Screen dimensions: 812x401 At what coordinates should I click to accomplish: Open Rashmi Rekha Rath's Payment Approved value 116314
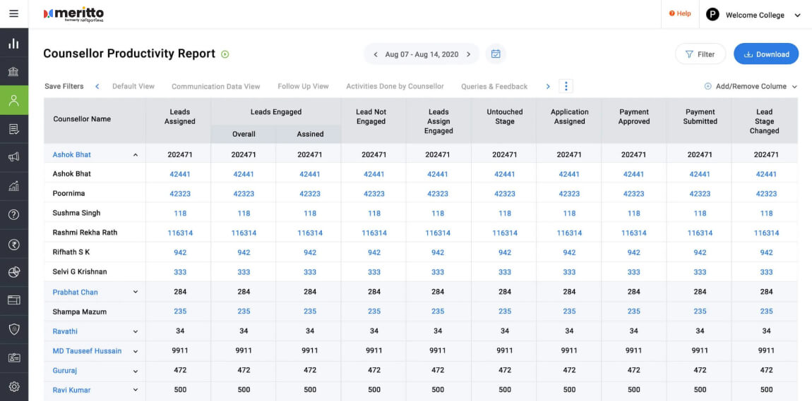(634, 233)
